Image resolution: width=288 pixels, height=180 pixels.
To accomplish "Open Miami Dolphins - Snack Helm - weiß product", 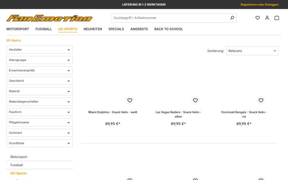I will click(113, 112).
